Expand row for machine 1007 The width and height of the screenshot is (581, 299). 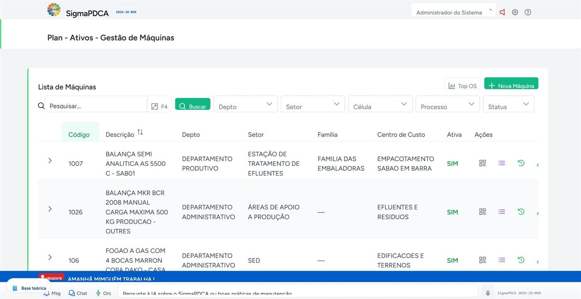click(x=50, y=160)
